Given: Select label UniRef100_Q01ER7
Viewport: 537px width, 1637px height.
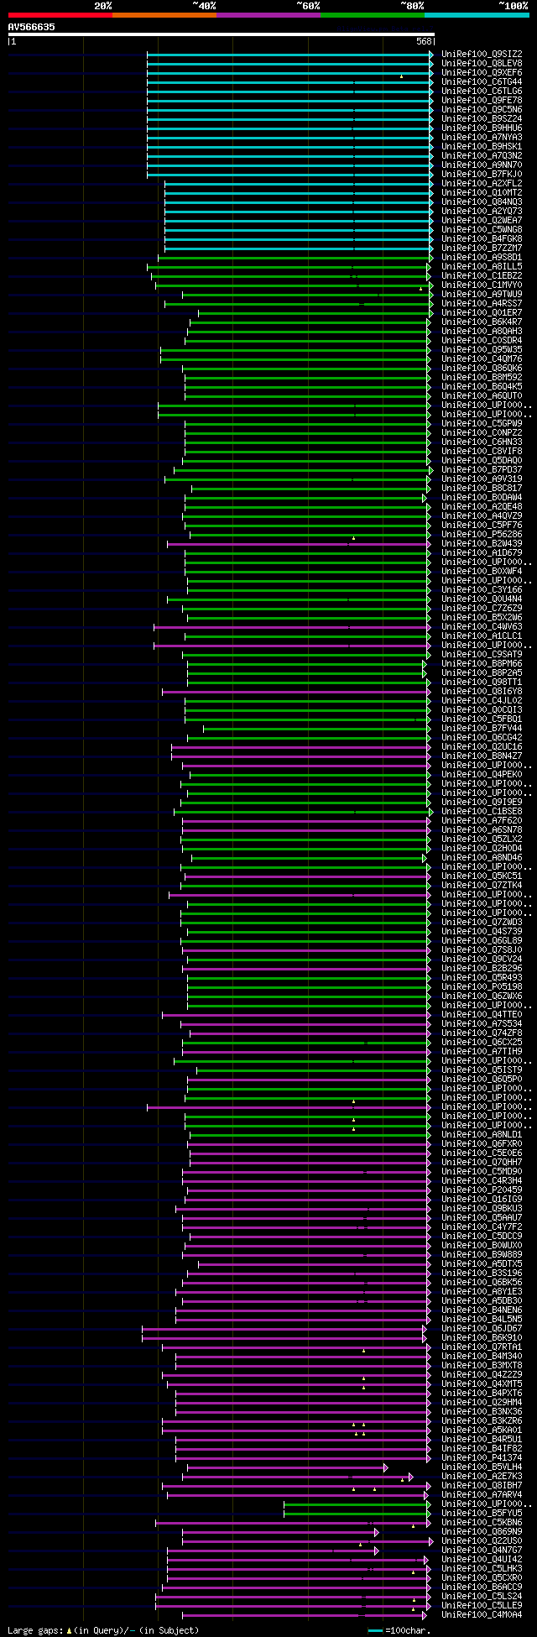Looking at the screenshot, I should click(x=482, y=313).
